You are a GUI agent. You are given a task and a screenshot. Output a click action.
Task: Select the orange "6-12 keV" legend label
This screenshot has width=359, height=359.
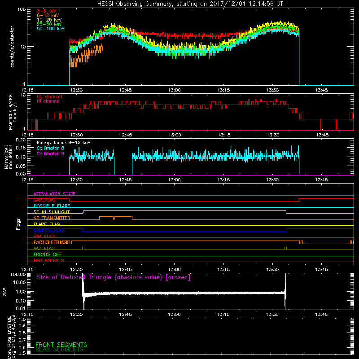point(48,15)
